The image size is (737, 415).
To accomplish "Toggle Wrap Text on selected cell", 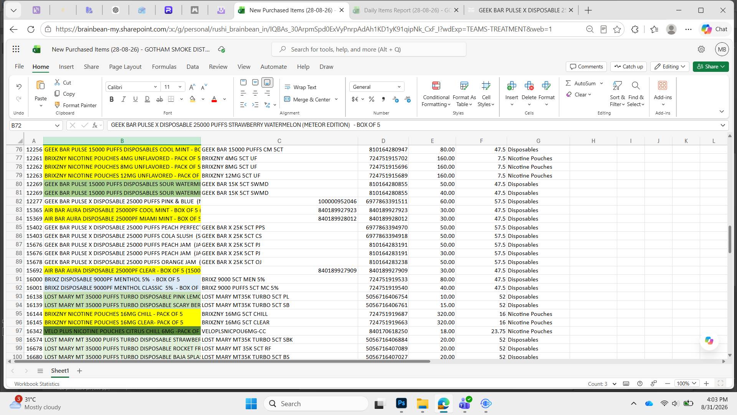I will [301, 87].
